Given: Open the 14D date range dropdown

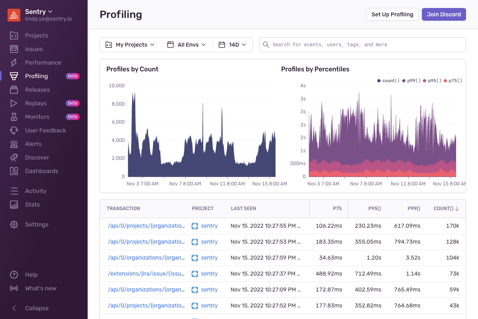Looking at the screenshot, I should (233, 45).
